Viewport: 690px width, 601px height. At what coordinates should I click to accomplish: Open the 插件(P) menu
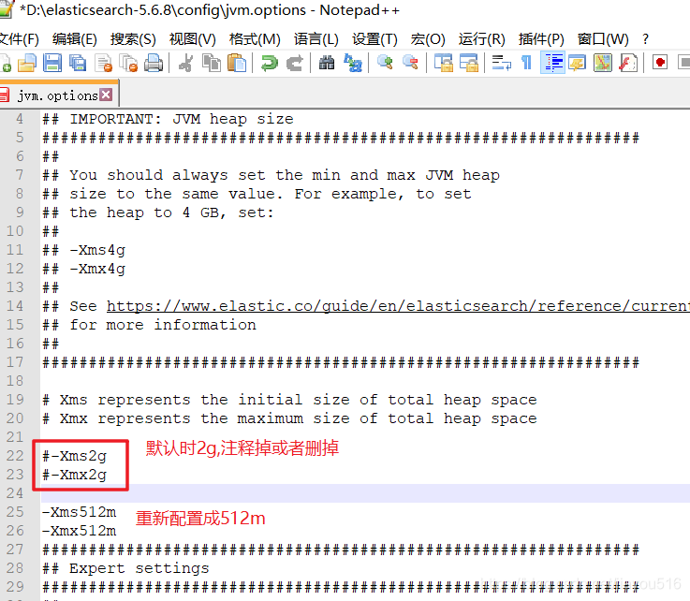541,39
